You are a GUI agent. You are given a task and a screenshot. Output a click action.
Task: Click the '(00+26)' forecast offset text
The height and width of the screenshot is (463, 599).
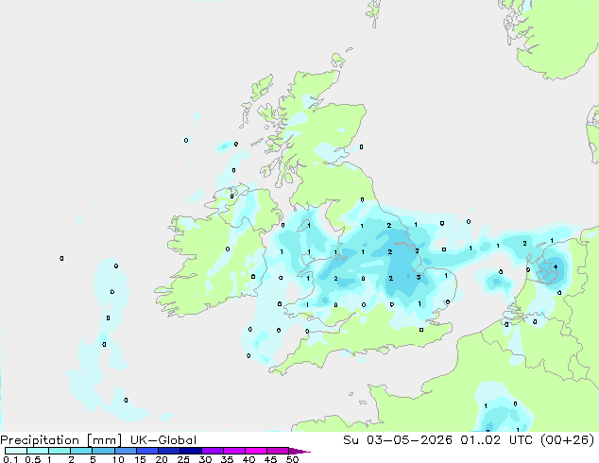[x=568, y=440]
